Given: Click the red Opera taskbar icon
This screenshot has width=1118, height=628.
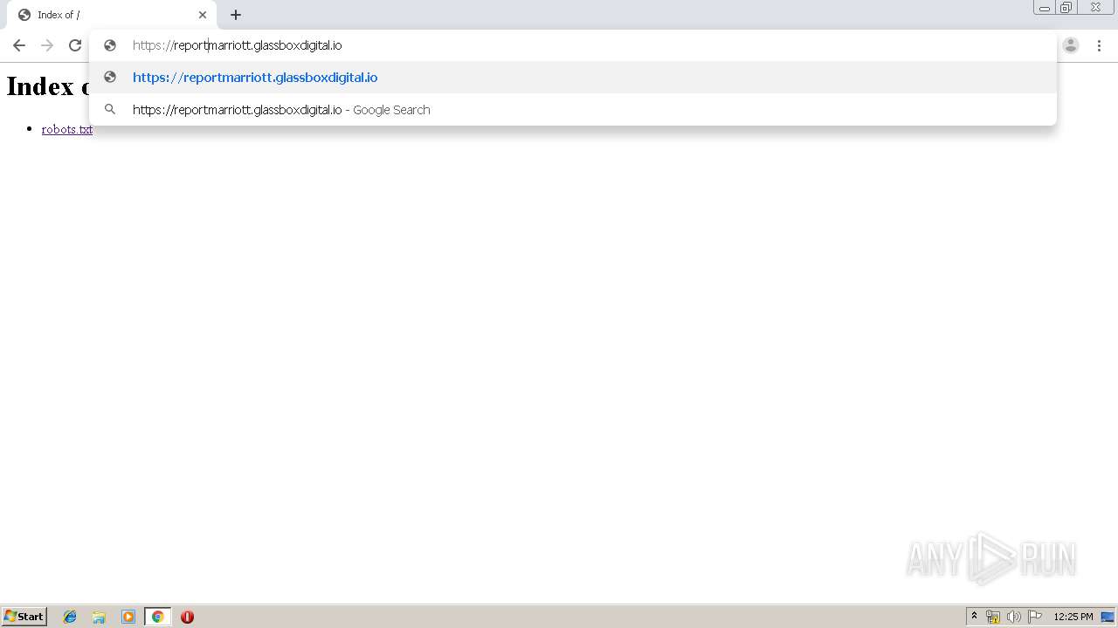Looking at the screenshot, I should (x=187, y=617).
